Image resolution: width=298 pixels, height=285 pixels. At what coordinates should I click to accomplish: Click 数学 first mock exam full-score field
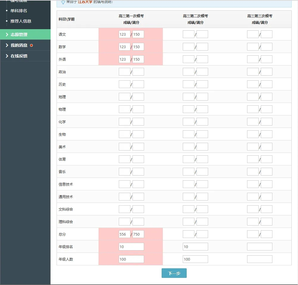pyautogui.click(x=138, y=47)
